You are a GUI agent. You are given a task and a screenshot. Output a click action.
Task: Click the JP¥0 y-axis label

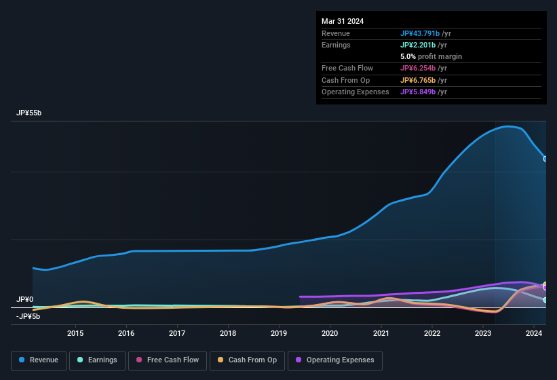[x=24, y=299]
